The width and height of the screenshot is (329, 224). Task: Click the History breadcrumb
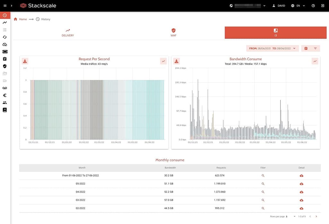tap(43, 19)
